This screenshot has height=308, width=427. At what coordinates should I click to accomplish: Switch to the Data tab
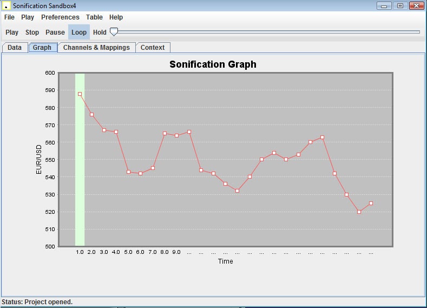pos(15,48)
